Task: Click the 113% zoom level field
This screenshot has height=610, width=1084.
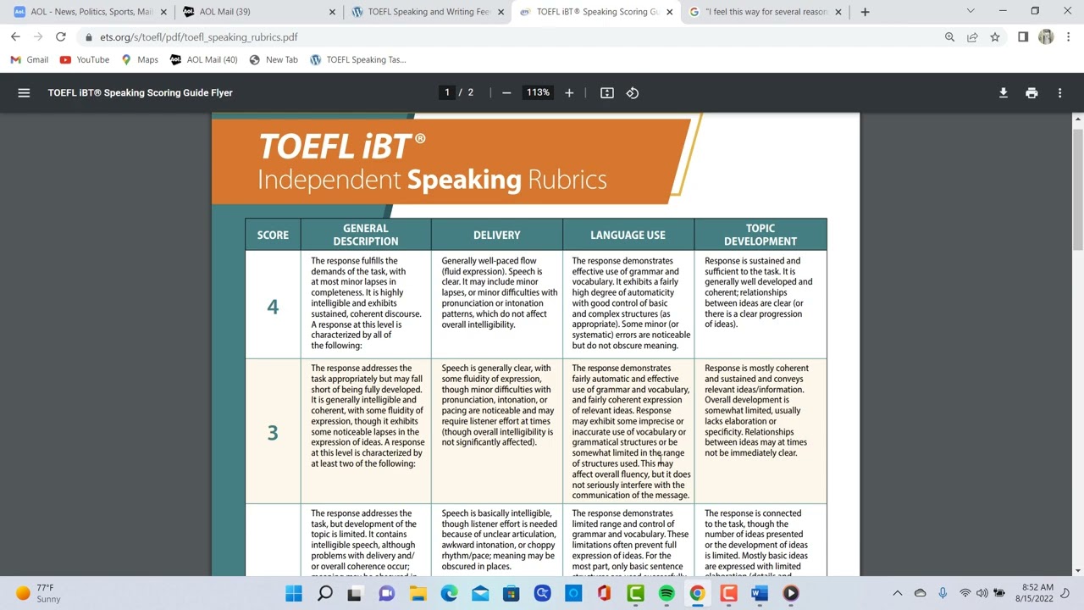Action: coord(538,93)
